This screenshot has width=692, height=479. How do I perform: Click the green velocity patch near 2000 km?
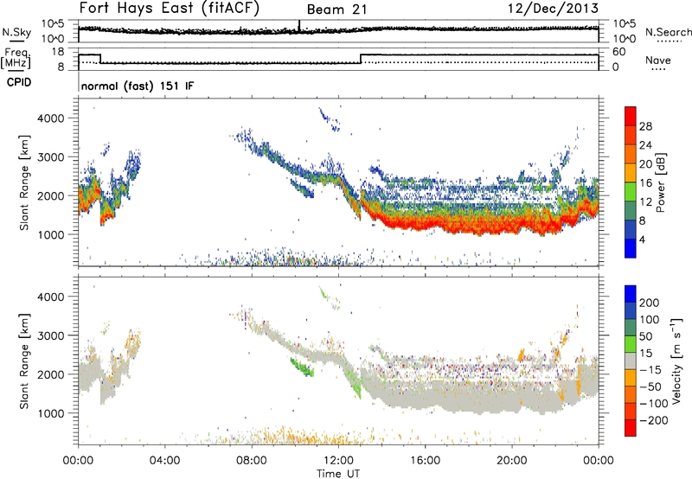[302, 367]
